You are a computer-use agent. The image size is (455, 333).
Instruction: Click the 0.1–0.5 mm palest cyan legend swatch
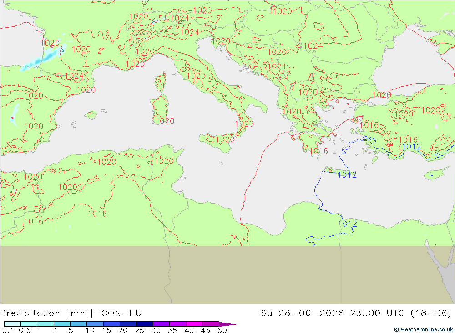coord(12,324)
